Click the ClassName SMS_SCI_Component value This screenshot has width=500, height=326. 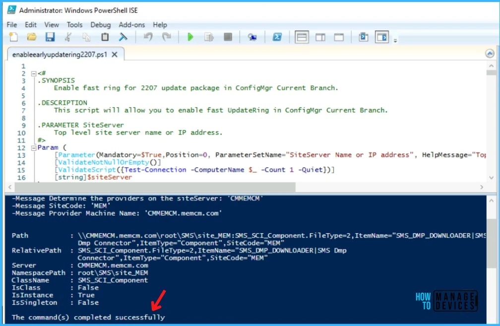(113, 280)
